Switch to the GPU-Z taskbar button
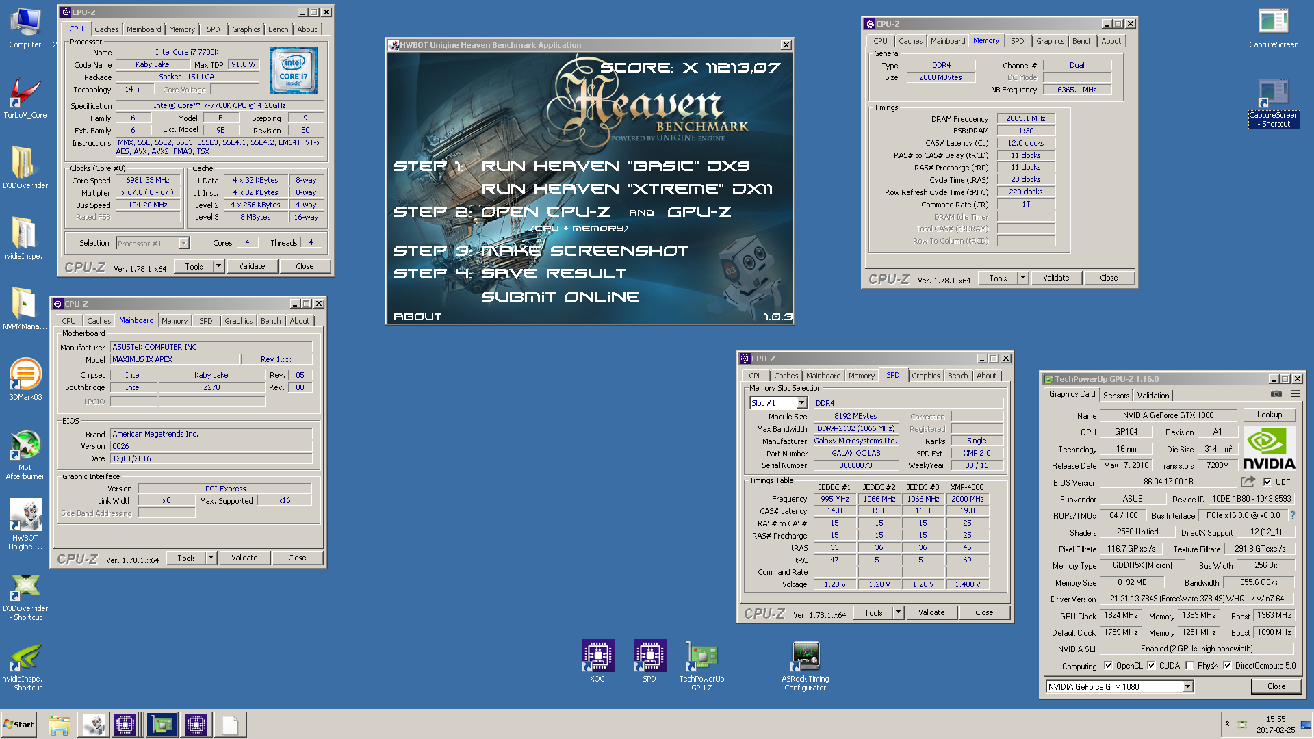This screenshot has width=1314, height=739. pyautogui.click(x=162, y=725)
